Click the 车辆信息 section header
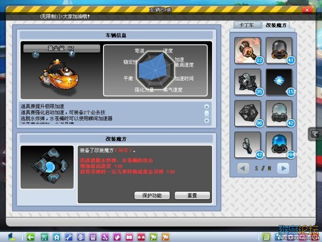Screen dimensions: 322x242 (x=116, y=35)
